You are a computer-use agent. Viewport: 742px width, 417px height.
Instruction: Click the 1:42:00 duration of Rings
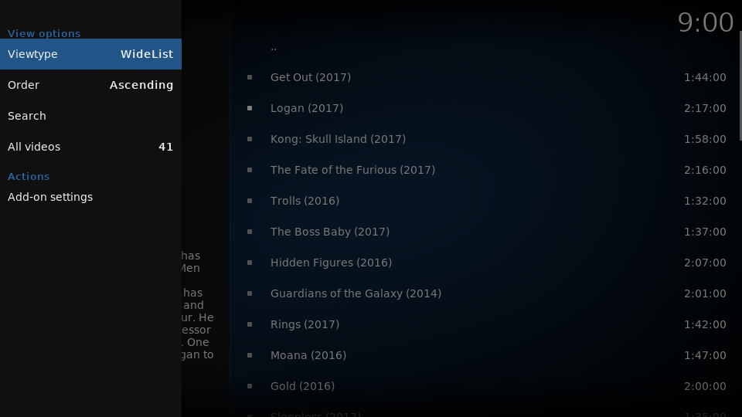click(705, 324)
